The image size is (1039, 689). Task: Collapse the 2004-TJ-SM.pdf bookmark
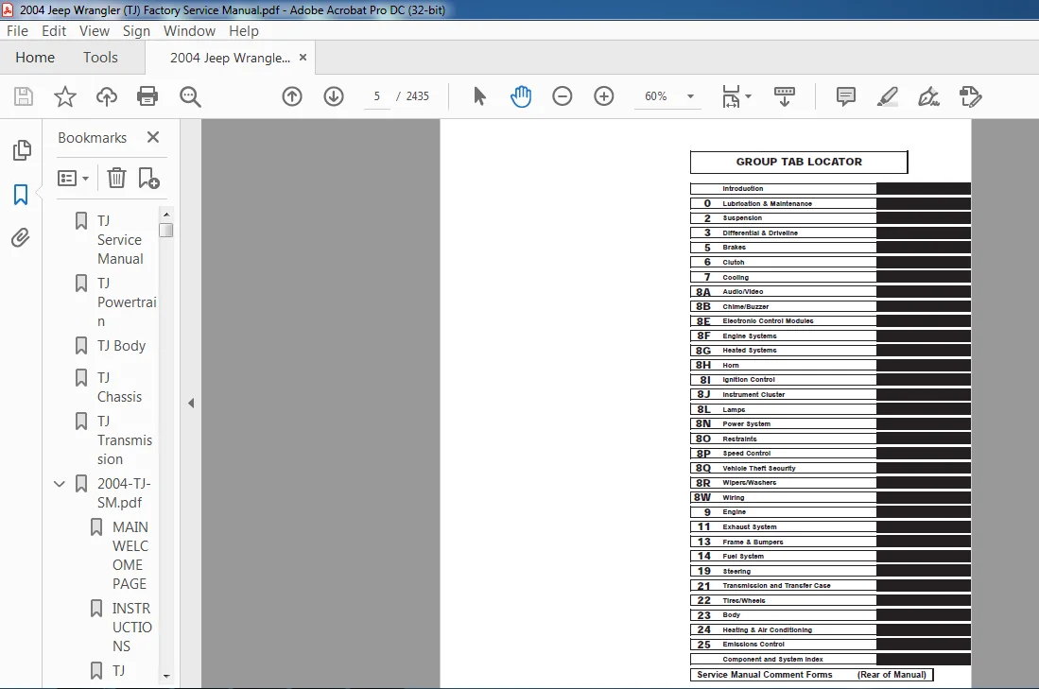(x=59, y=484)
